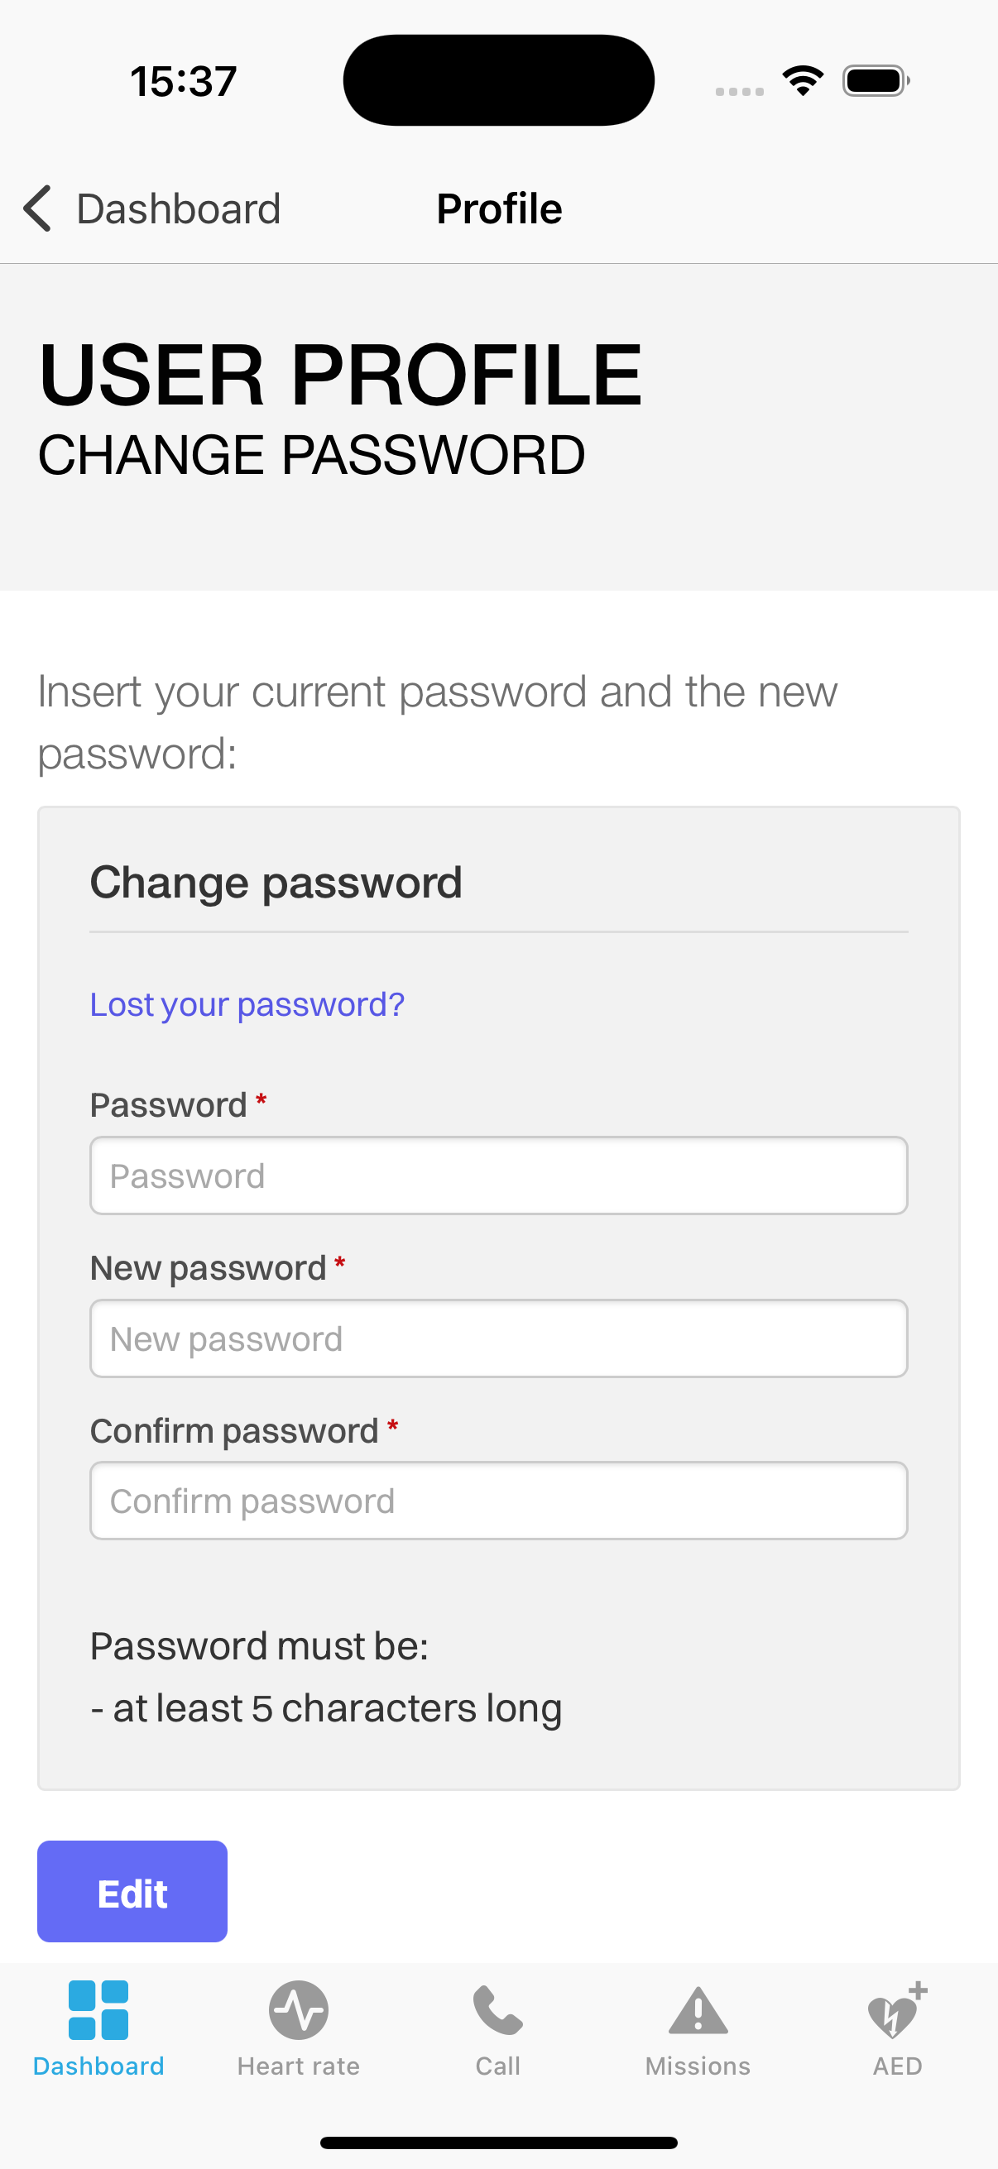
Task: Tap the back chevron arrow
Action: [38, 208]
